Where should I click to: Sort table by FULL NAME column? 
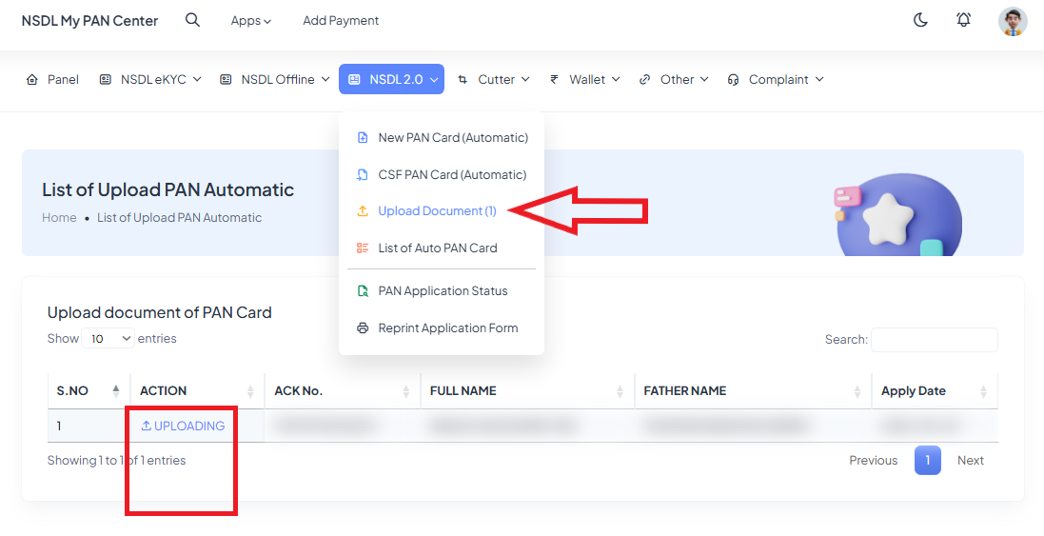[527, 391]
